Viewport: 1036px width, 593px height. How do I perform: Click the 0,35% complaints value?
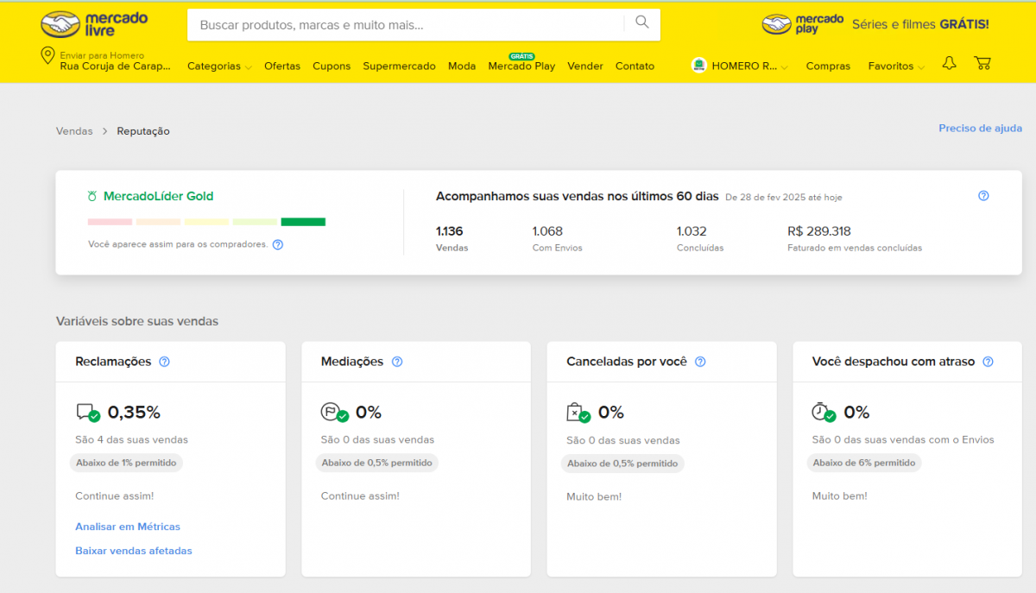coord(134,413)
